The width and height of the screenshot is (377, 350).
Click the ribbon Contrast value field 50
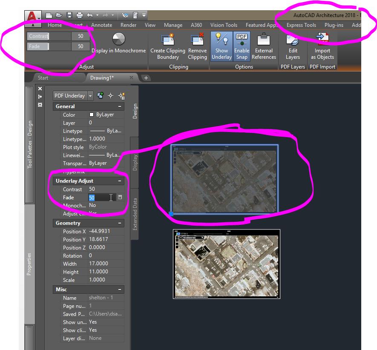81,36
